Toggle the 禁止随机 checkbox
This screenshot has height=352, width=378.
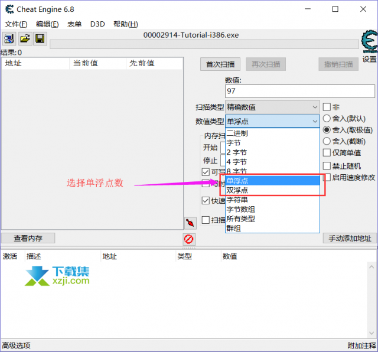coord(327,166)
